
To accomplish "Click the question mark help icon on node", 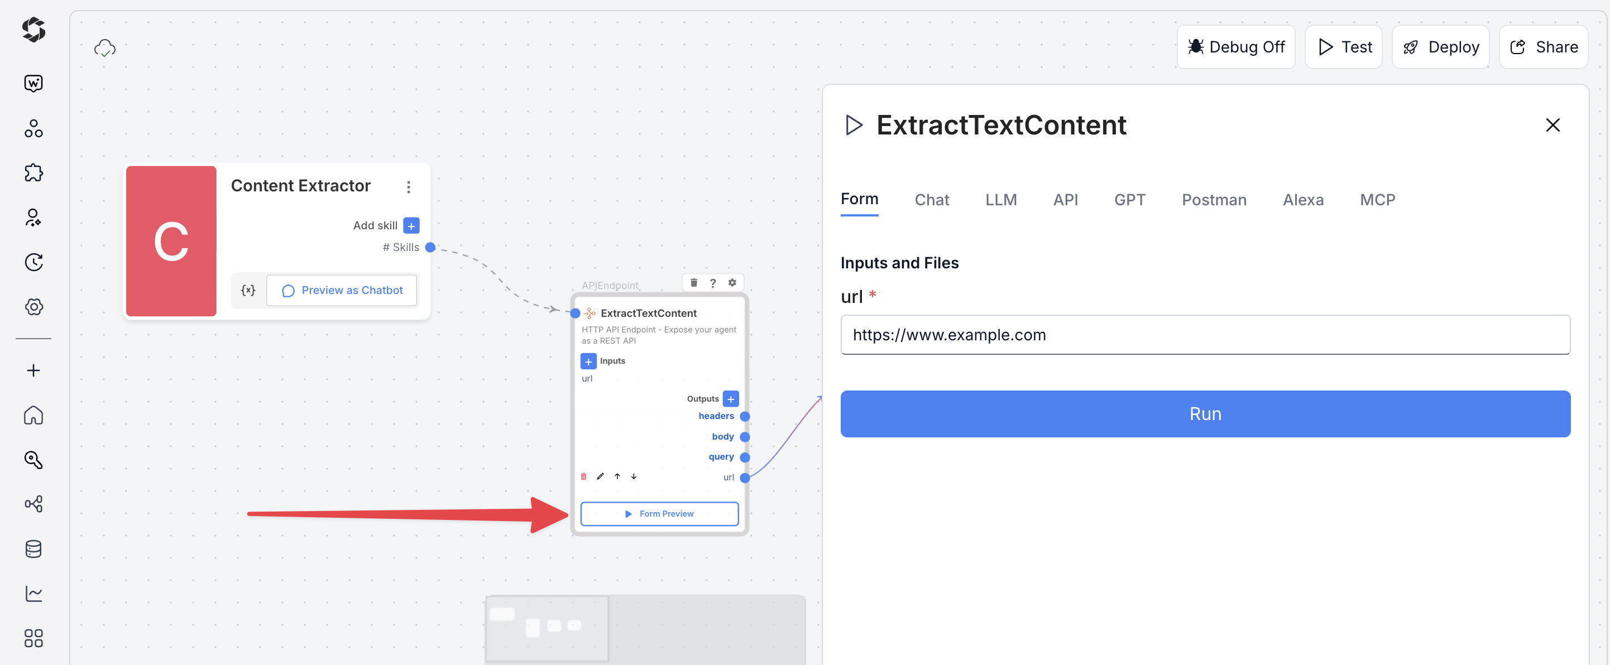I will (712, 283).
